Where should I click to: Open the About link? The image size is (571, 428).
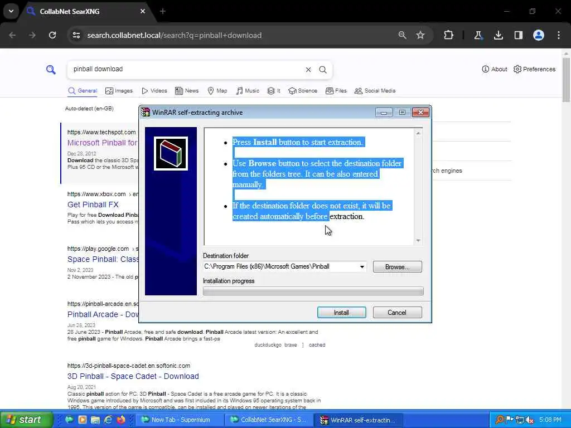[x=495, y=69]
